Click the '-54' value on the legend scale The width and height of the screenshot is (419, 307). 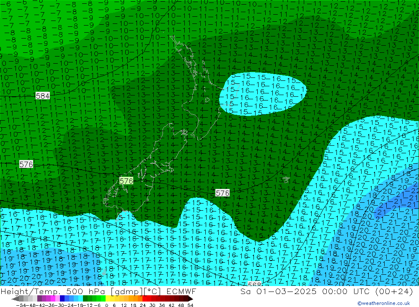(x=21, y=305)
